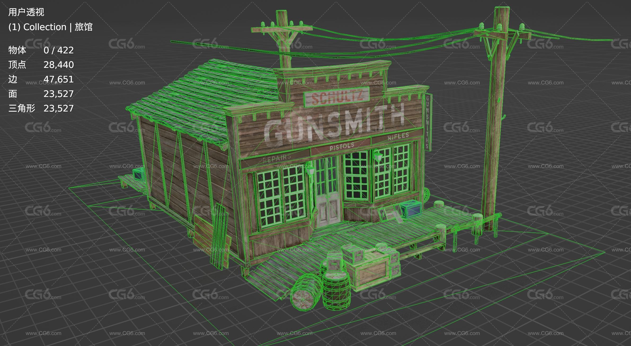Click the 边 statistics label
The image size is (631, 346).
pyautogui.click(x=13, y=79)
